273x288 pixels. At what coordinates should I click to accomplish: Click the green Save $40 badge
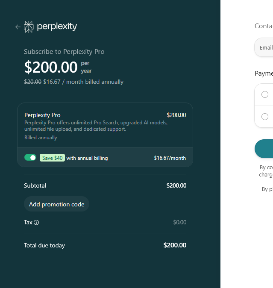point(52,158)
